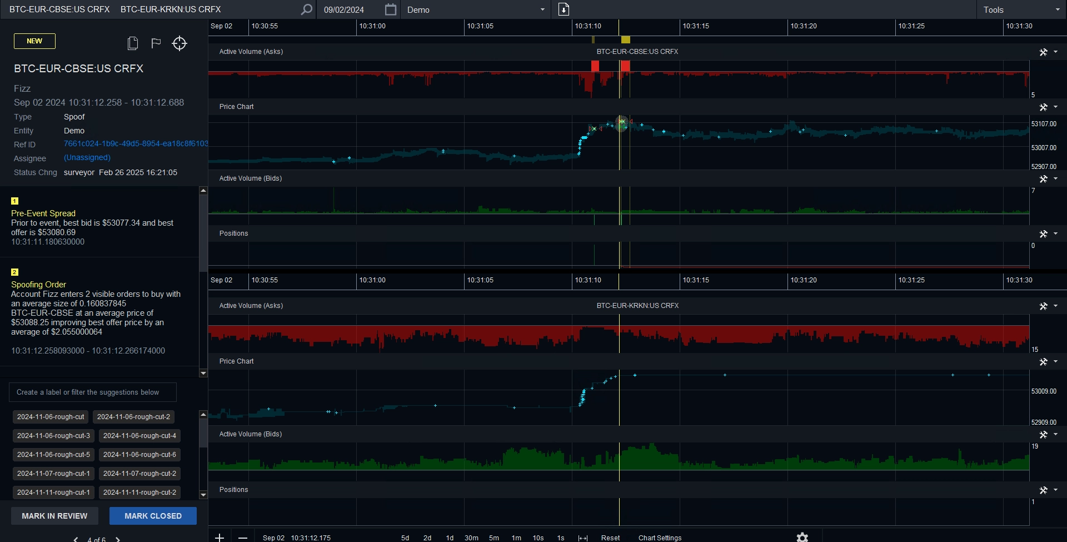Apply label 2024-11-07-rough-cut-1
Screen dimensions: 1067x542
[x=53, y=474]
